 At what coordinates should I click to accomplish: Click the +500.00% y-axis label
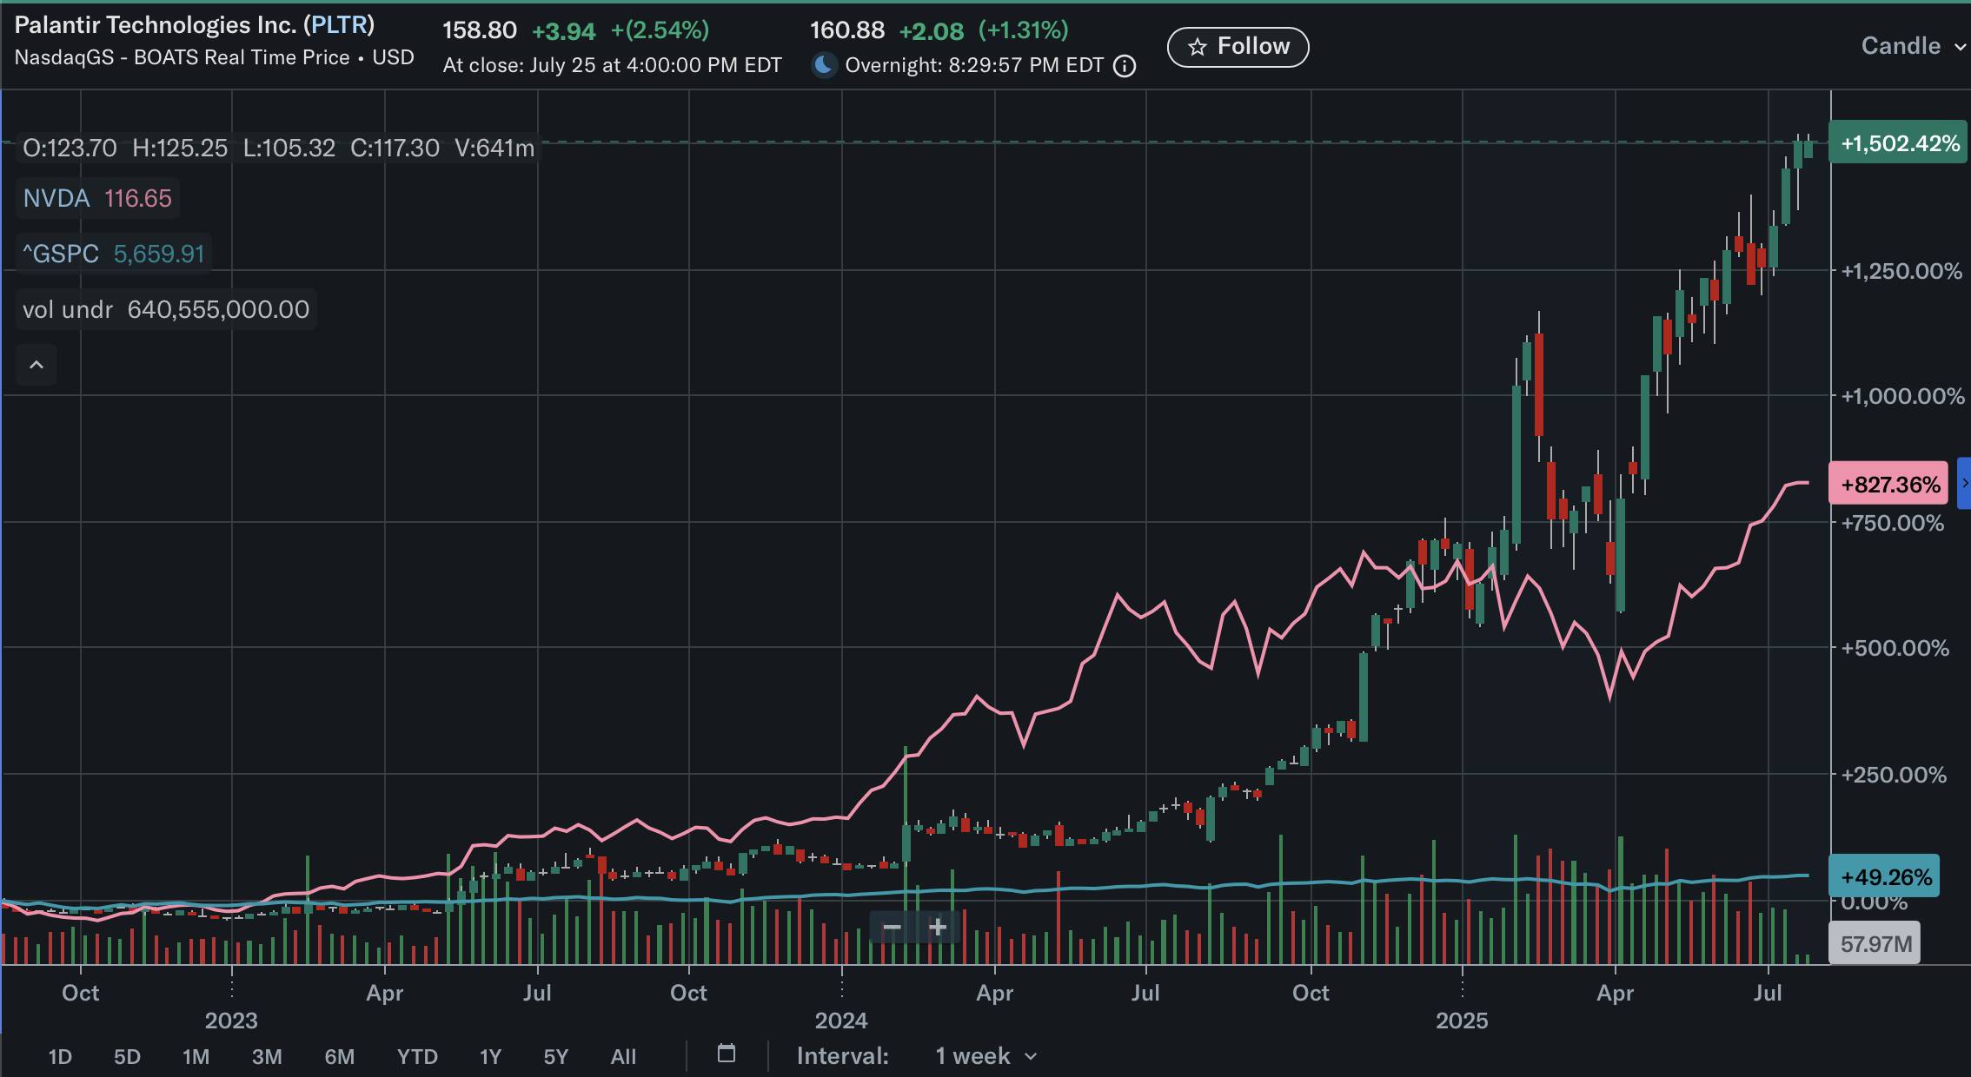[x=1895, y=648]
